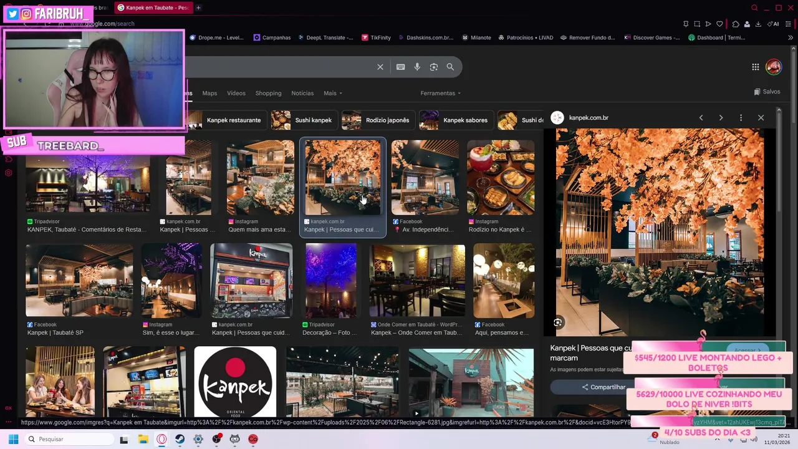Go to next image in preview panel

(x=721, y=118)
